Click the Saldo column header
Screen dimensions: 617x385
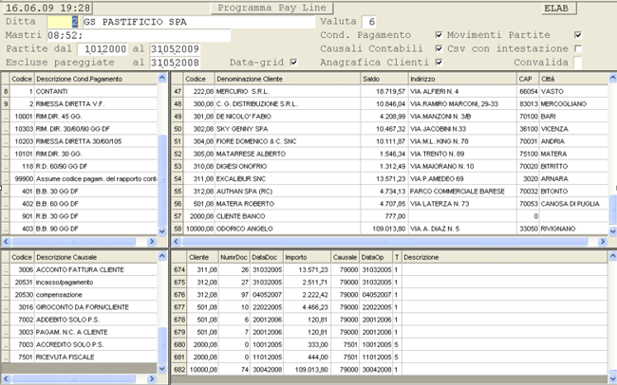[384, 79]
